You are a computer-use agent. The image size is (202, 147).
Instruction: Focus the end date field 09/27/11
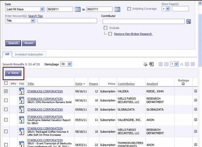click(x=99, y=9)
